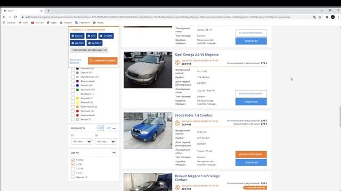Screen dimensions: 341x191
Task: Open the Chrome profile avatar
Action: tap(332, 17)
